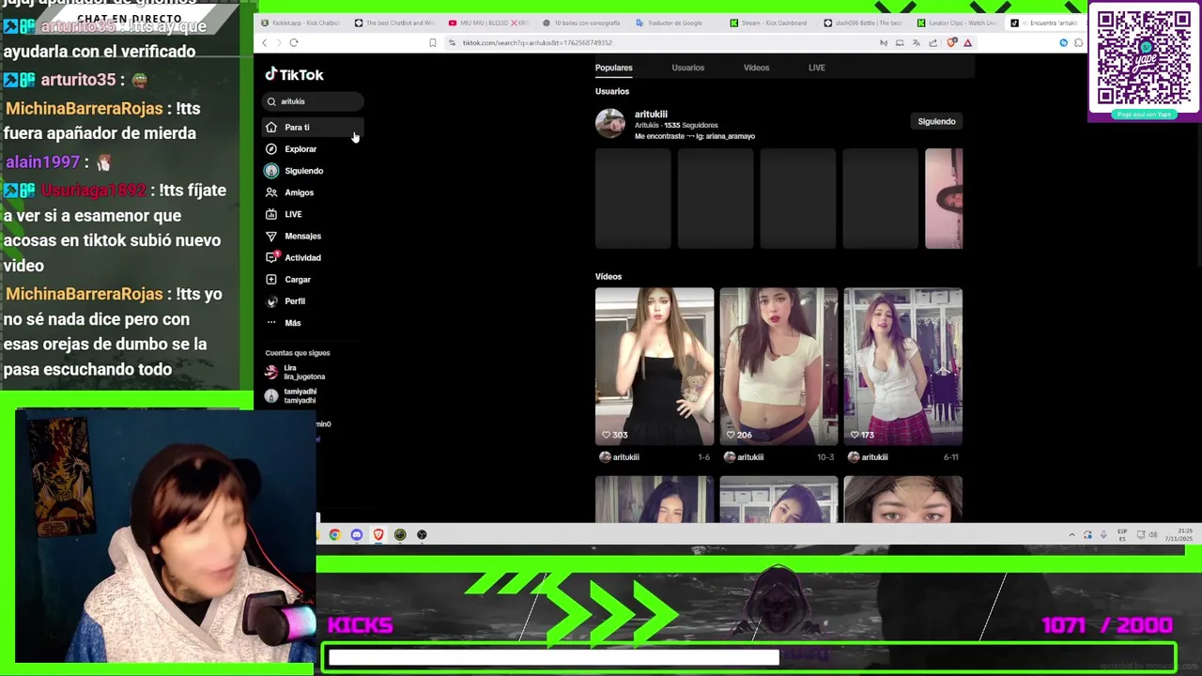The height and width of the screenshot is (676, 1202).
Task: Switch to Populares tab
Action: point(613,68)
